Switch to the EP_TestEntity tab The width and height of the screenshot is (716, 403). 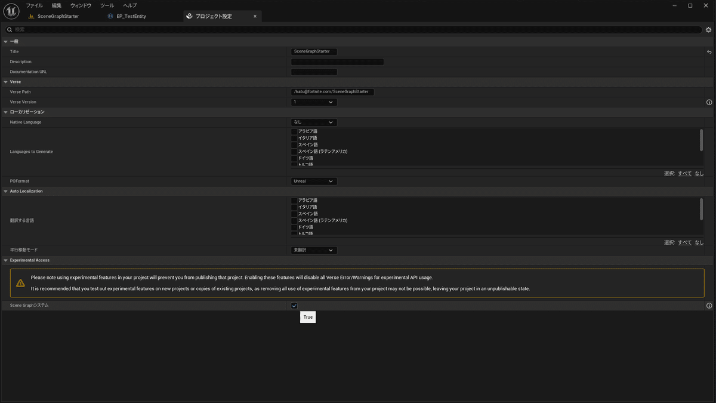point(131,16)
